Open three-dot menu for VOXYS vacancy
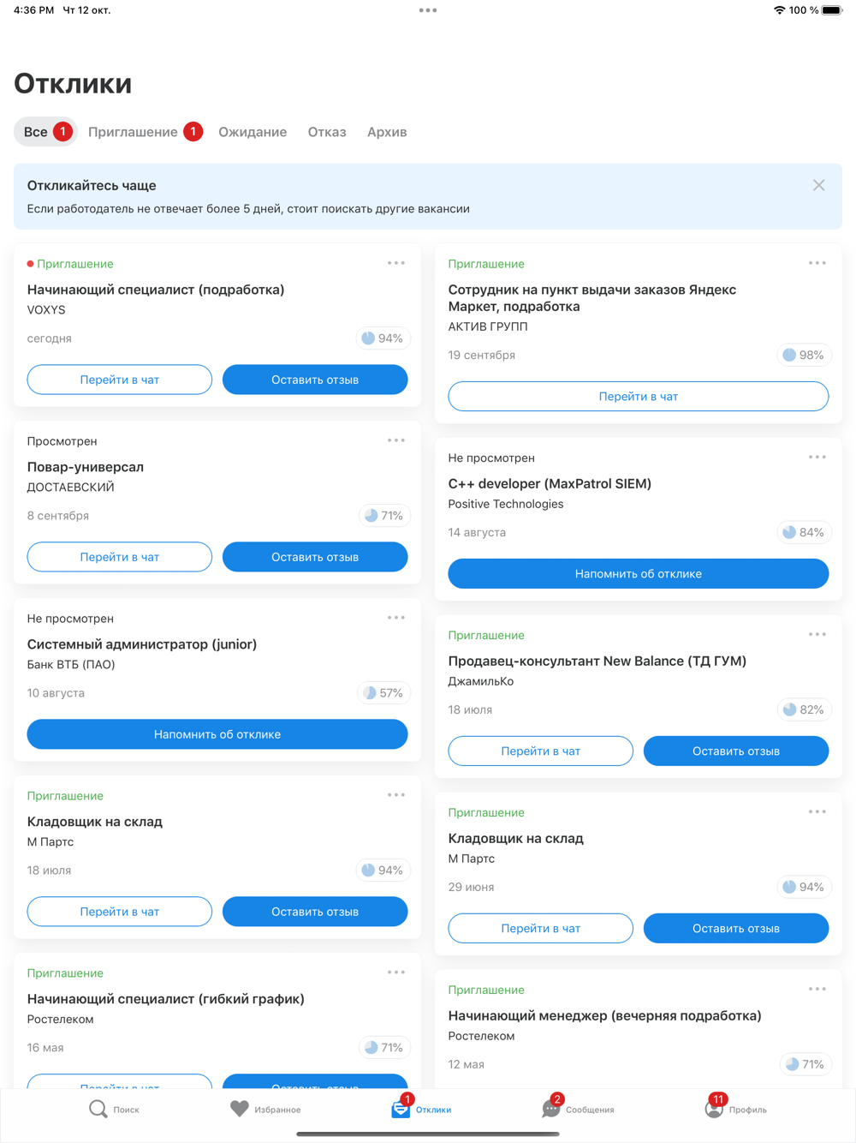This screenshot has height=1143, width=856. coord(395,263)
